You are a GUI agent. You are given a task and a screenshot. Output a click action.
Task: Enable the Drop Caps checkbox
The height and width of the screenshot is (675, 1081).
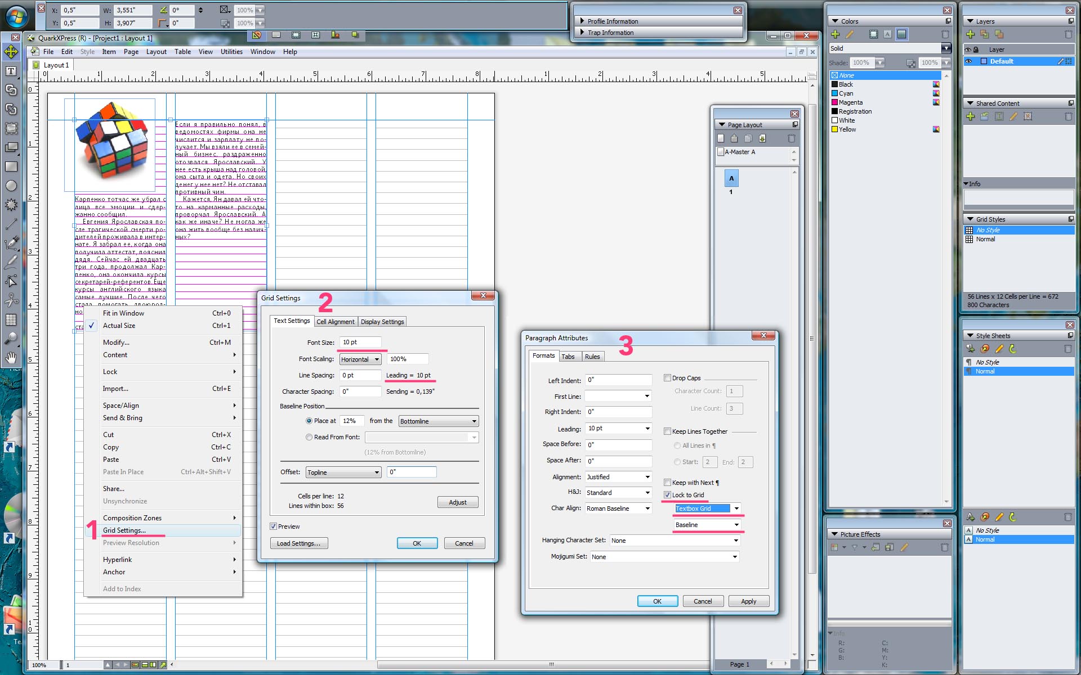tap(667, 378)
